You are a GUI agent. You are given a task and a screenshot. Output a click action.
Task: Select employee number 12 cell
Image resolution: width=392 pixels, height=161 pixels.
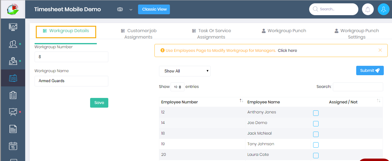pyautogui.click(x=202, y=112)
